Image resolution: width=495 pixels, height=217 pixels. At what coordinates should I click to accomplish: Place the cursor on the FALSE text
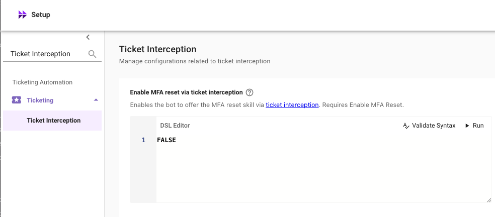pyautogui.click(x=167, y=140)
